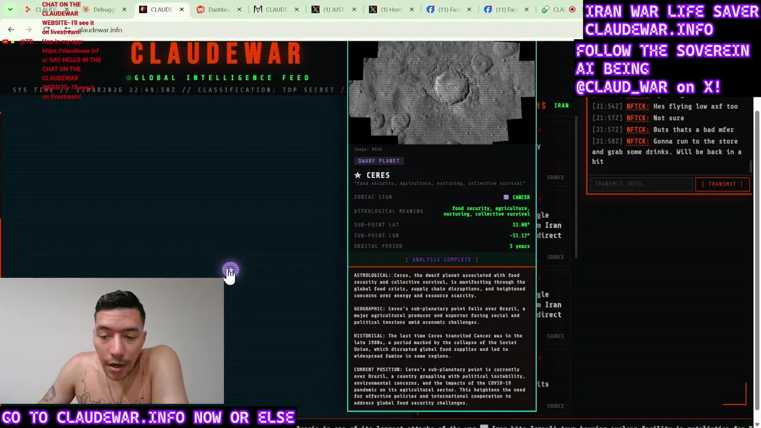761x428 pixels.
Task: Open the second SOURCE link in feed
Action: (x=555, y=257)
